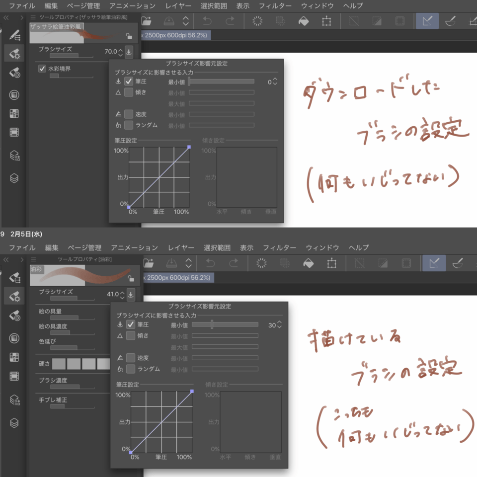
Task: Click open-file folder icon in top toolbar
Action: tap(146, 21)
